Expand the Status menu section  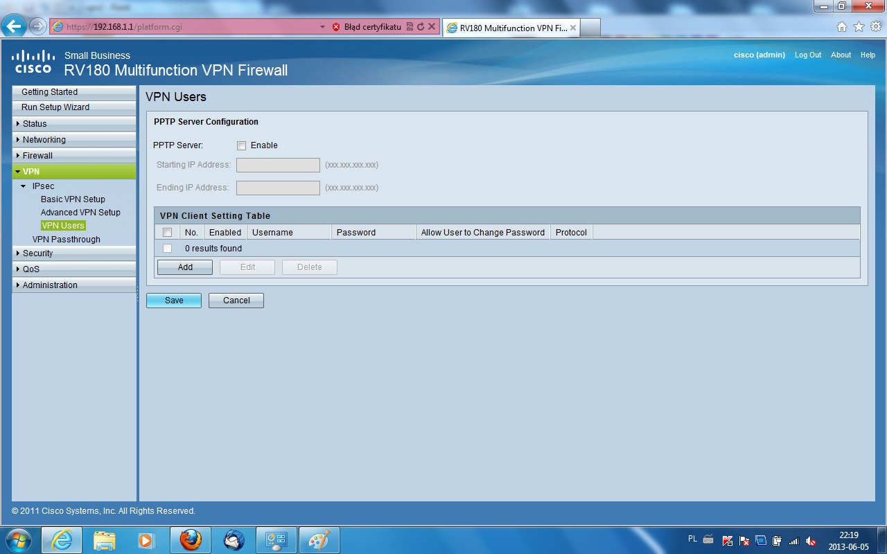74,124
